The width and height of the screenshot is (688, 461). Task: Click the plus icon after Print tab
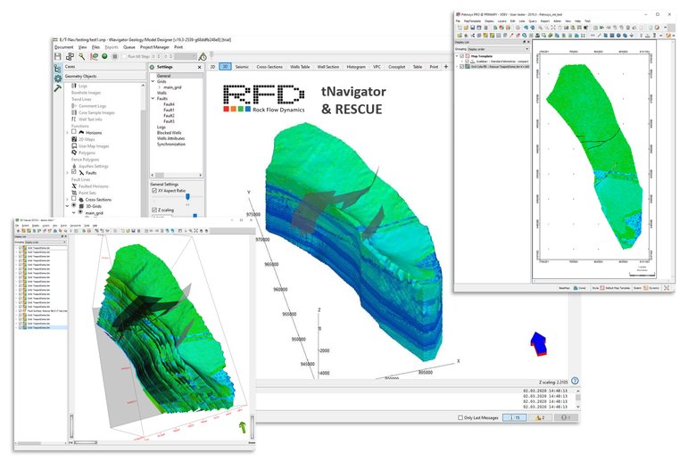coord(446,67)
